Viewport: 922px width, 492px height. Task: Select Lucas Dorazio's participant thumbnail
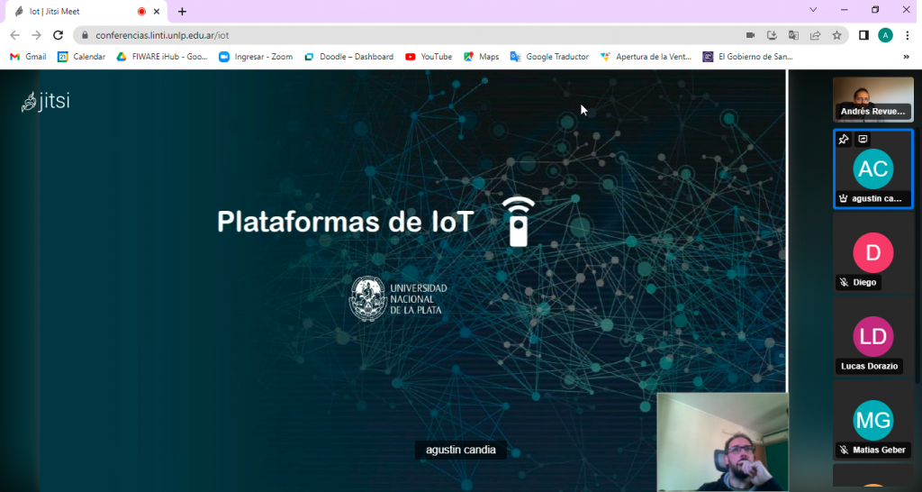pos(872,336)
